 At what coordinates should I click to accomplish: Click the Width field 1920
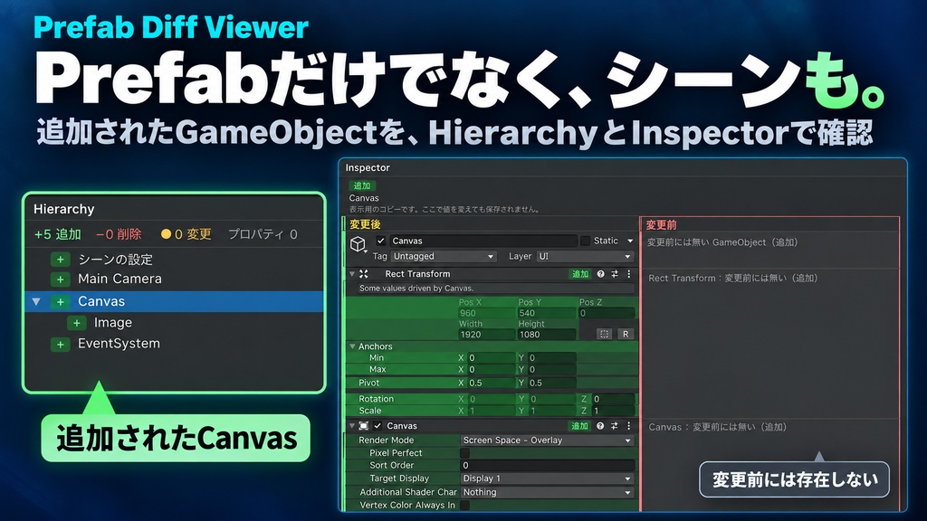click(486, 335)
